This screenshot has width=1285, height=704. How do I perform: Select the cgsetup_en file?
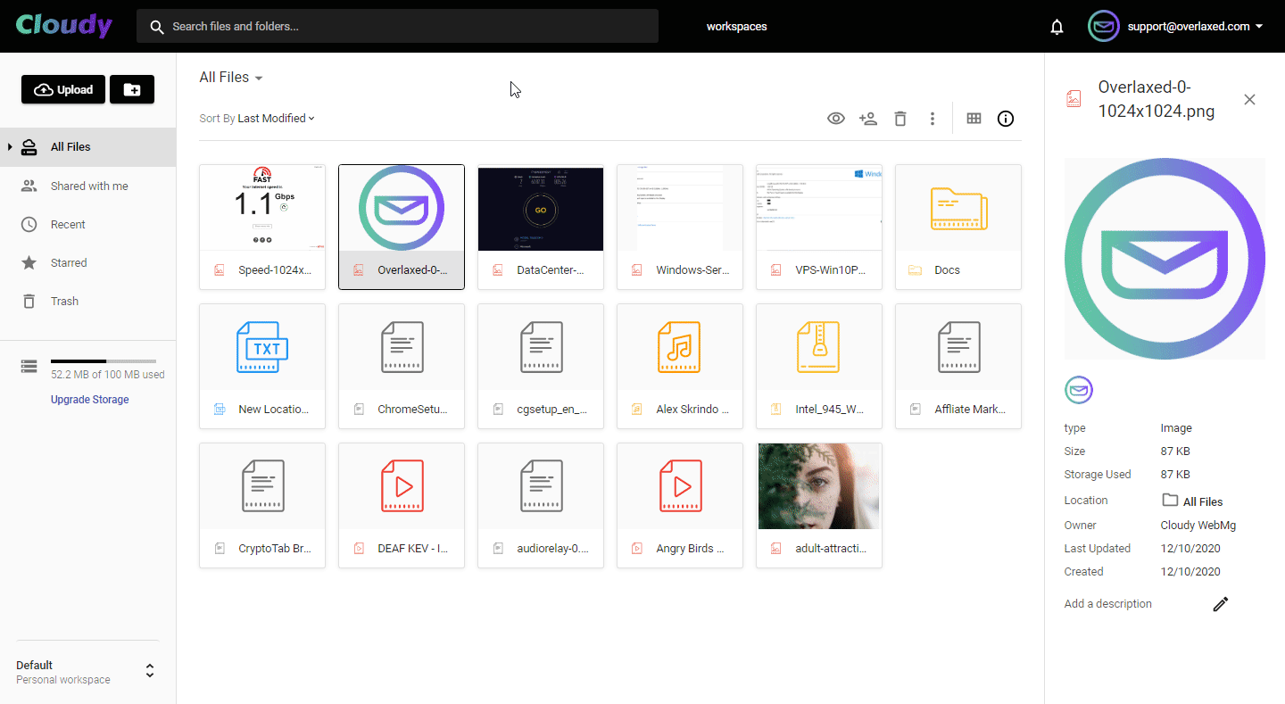[541, 366]
